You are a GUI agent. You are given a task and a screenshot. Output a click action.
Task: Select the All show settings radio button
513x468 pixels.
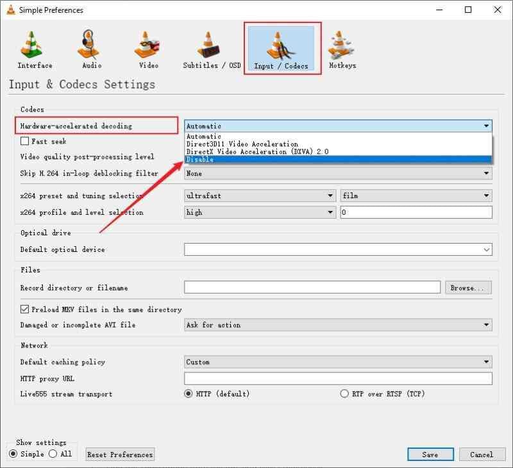(53, 454)
